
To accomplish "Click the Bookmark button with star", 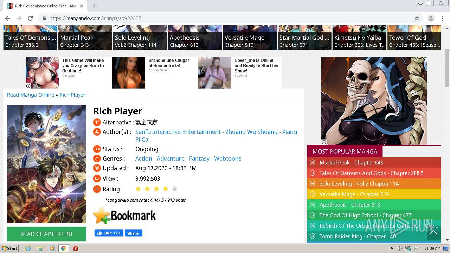I will tap(124, 215).
